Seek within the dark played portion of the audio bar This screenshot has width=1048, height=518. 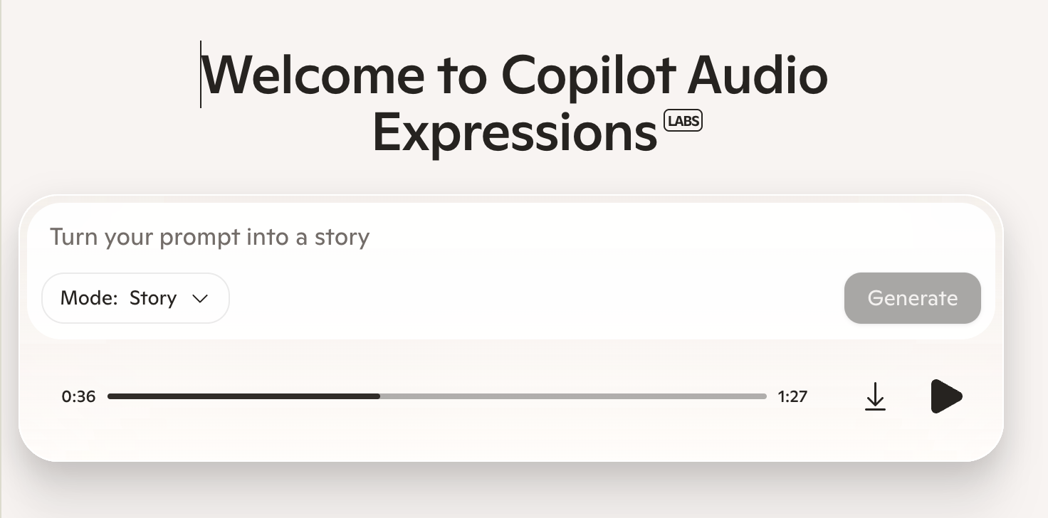242,396
